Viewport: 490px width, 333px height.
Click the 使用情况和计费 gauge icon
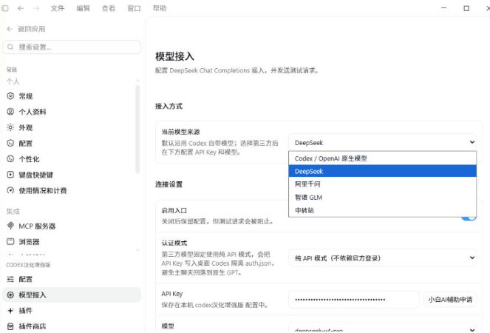tap(10, 190)
